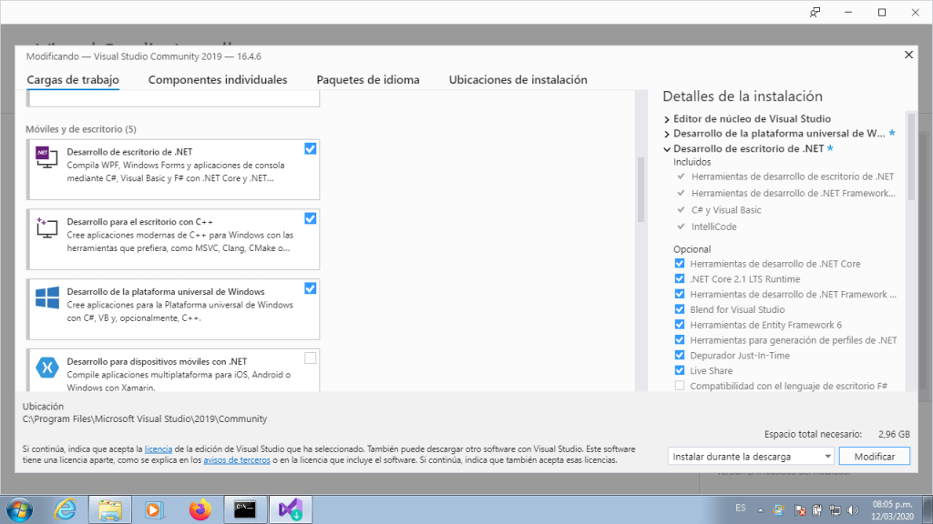Open the command prompt taskbar icon
The image size is (933, 524).
246,509
